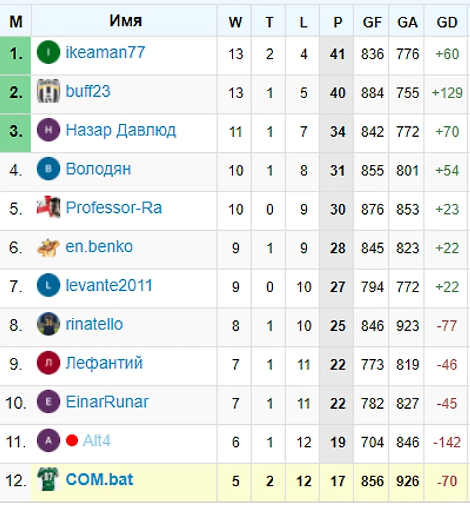Select Володян's blue avatar icon
This screenshot has width=470, height=508.
click(48, 169)
